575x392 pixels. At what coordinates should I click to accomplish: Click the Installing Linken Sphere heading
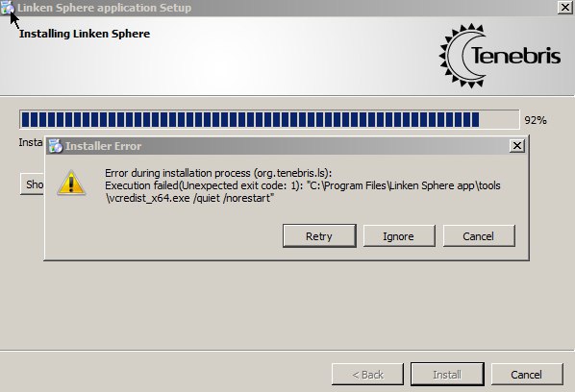tap(85, 34)
